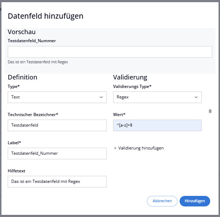Open the Validierungs Type dropdown showing Regex

pyautogui.click(x=157, y=97)
